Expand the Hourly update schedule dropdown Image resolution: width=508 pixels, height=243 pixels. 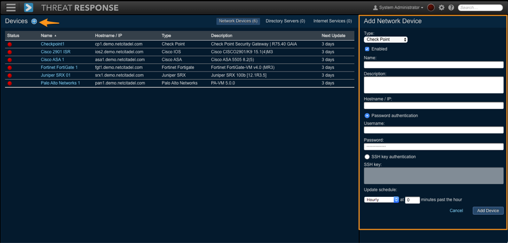(381, 200)
